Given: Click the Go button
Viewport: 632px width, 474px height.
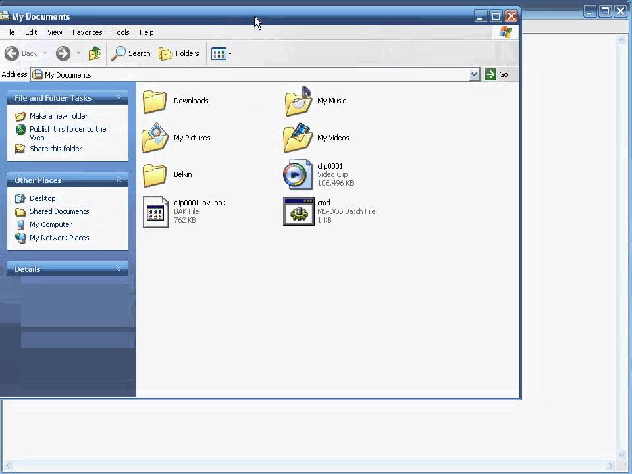Looking at the screenshot, I should pos(496,74).
